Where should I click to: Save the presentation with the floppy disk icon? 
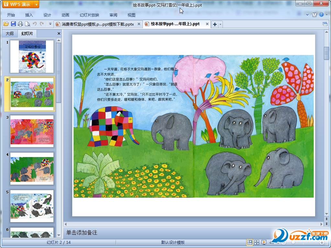(x=13, y=24)
